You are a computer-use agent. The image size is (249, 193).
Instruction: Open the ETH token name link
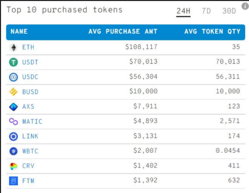pos(28,47)
